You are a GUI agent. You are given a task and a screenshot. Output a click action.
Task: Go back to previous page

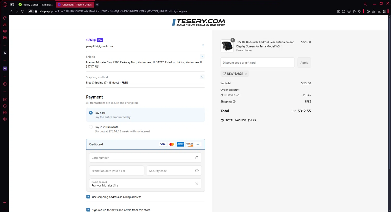click(x=11, y=11)
